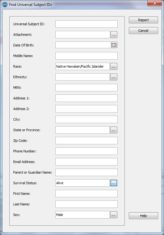Image resolution: width=164 pixels, height=235 pixels.
Task: Select the Sex field showing Male
Action: pyautogui.click(x=82, y=215)
